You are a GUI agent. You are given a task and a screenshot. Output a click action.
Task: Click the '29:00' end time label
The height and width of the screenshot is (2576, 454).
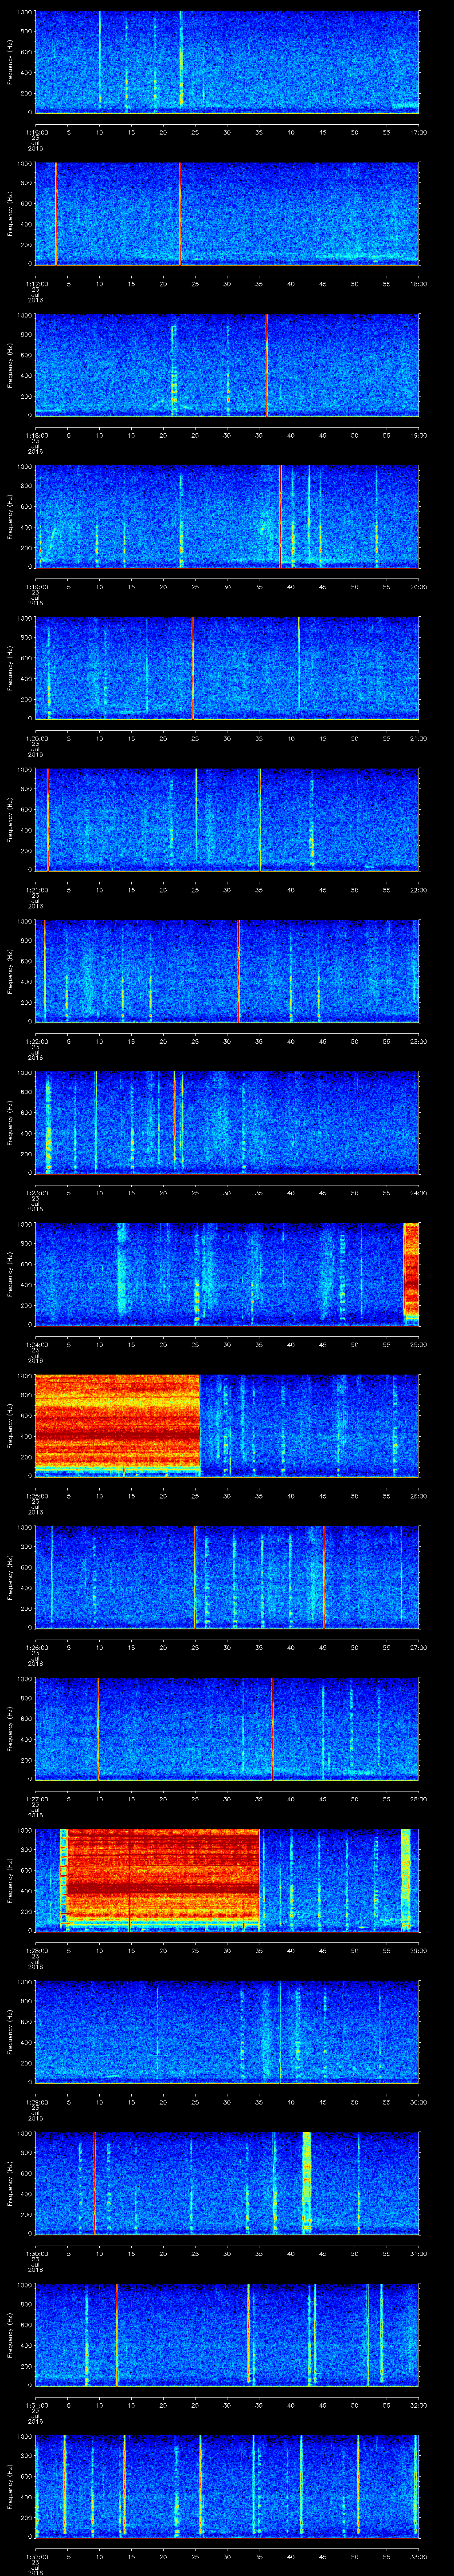coord(419,1951)
